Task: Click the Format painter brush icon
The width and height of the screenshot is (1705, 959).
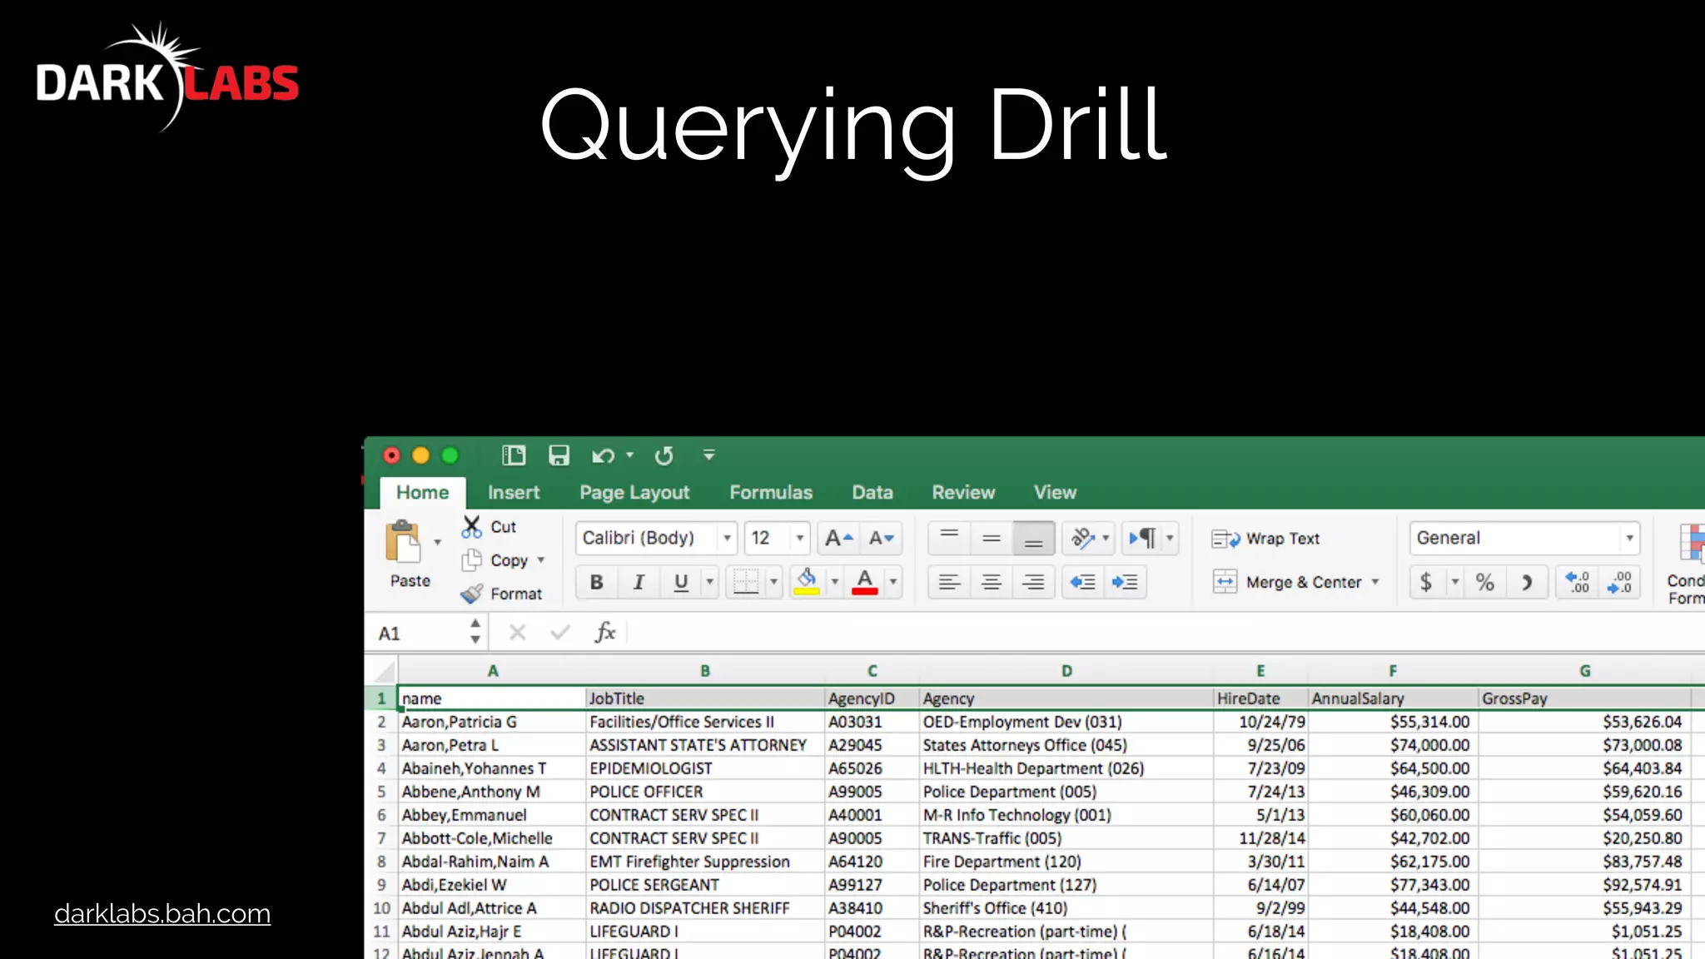Action: [x=471, y=594]
